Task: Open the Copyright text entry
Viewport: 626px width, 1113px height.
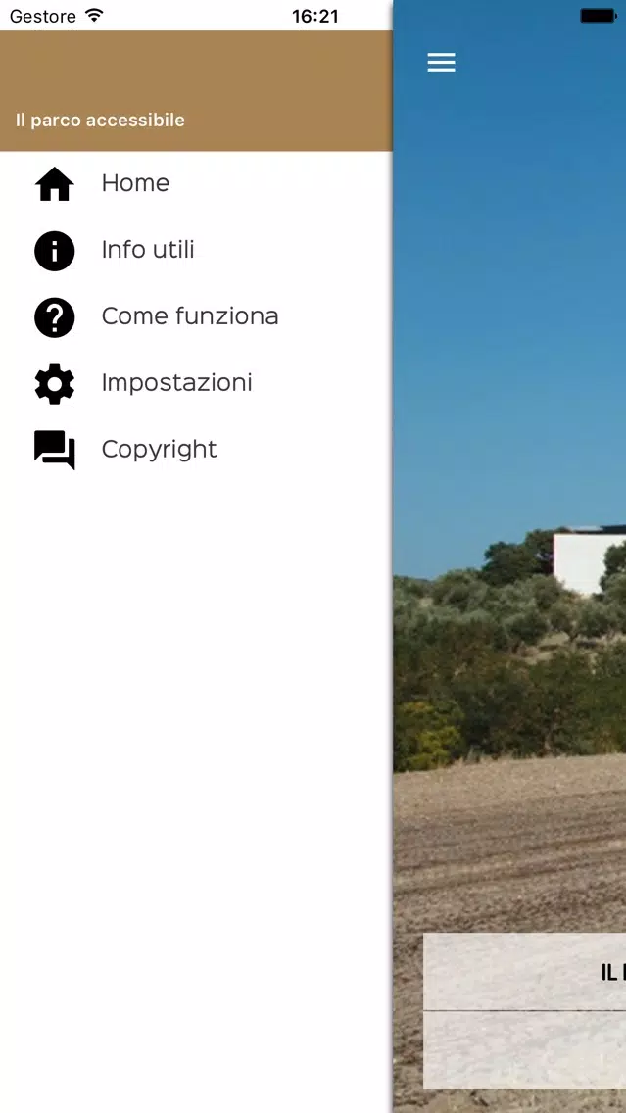Action: [x=159, y=450]
